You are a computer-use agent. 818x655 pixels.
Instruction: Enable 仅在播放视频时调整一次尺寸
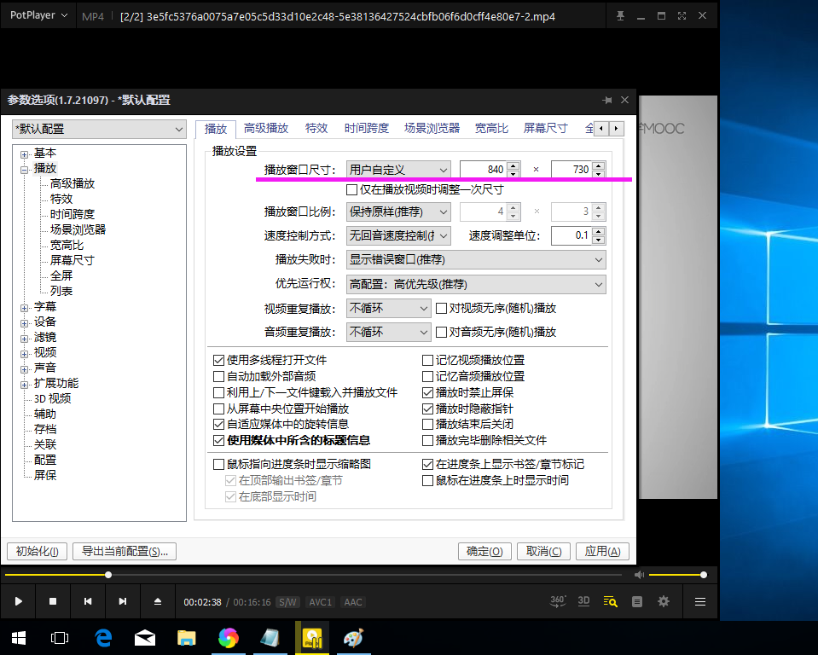pos(352,188)
